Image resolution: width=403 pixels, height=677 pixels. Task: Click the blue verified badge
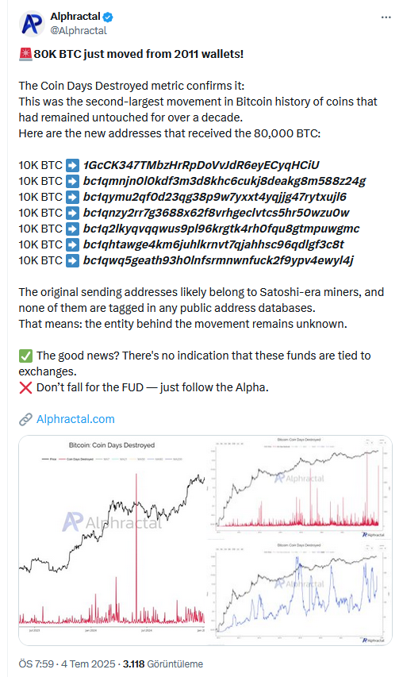pyautogui.click(x=108, y=17)
